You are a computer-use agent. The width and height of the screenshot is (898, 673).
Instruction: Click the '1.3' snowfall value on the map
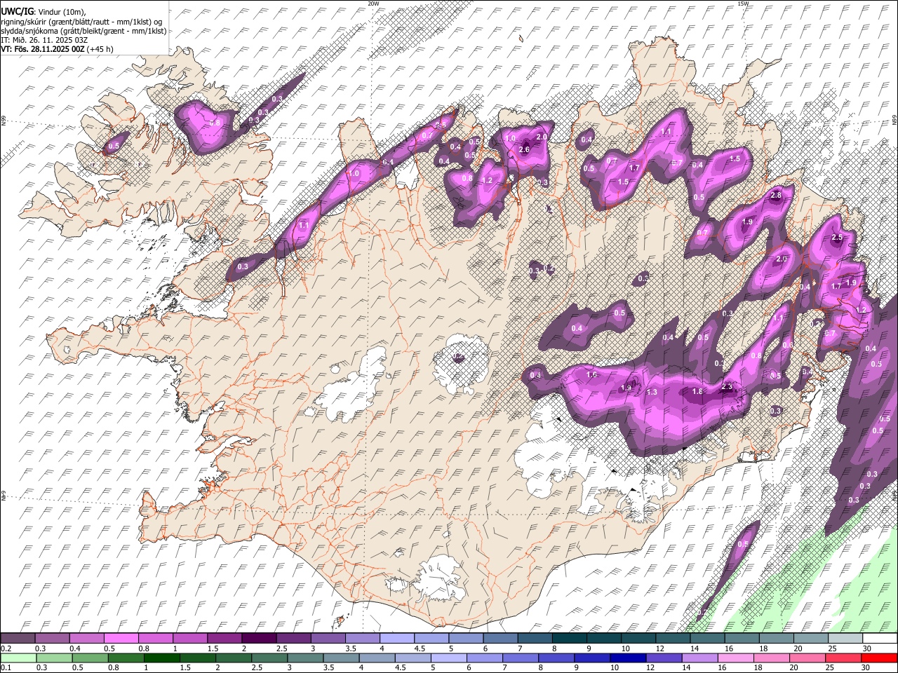pos(652,392)
